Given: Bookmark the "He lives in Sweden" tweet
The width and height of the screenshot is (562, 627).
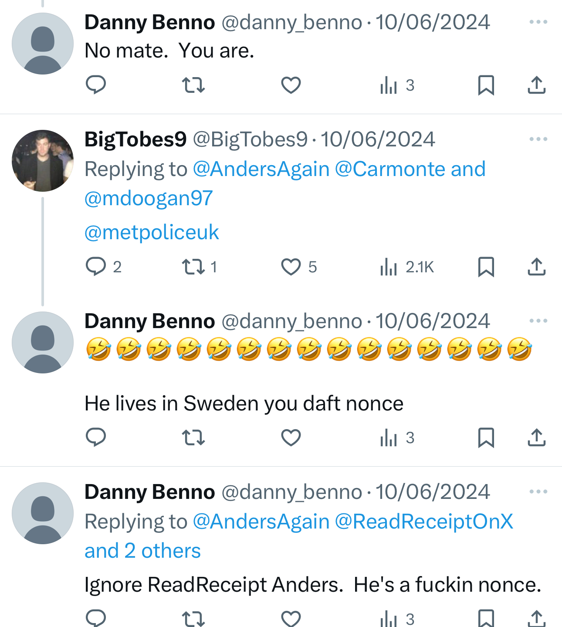Looking at the screenshot, I should (486, 437).
